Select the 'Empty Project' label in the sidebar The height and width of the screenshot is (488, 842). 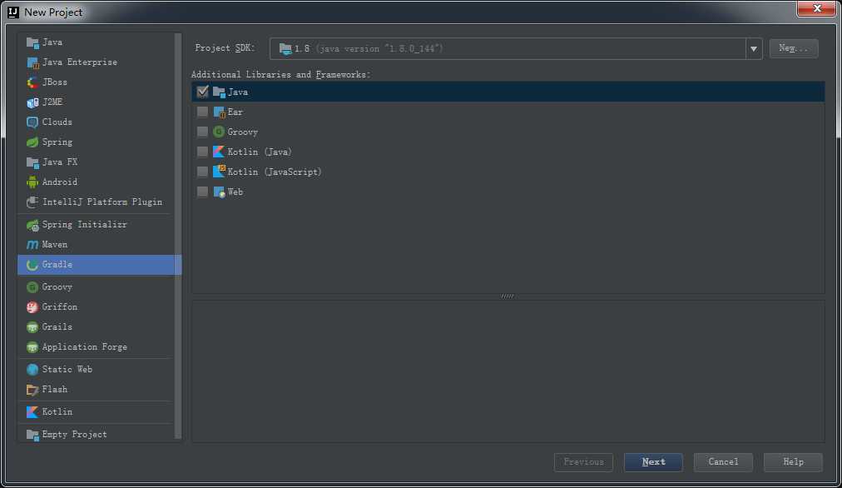pyautogui.click(x=74, y=434)
